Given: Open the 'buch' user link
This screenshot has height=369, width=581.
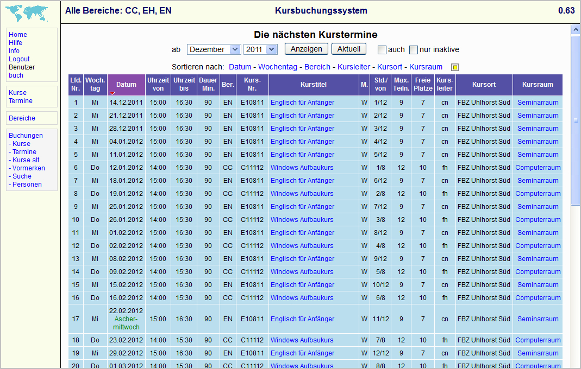Looking at the screenshot, I should pyautogui.click(x=16, y=75).
